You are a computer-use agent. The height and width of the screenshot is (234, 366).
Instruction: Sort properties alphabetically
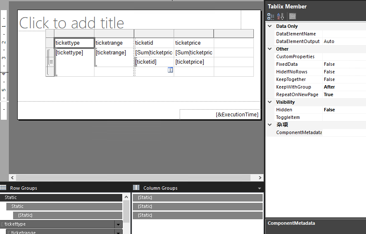(x=280, y=16)
